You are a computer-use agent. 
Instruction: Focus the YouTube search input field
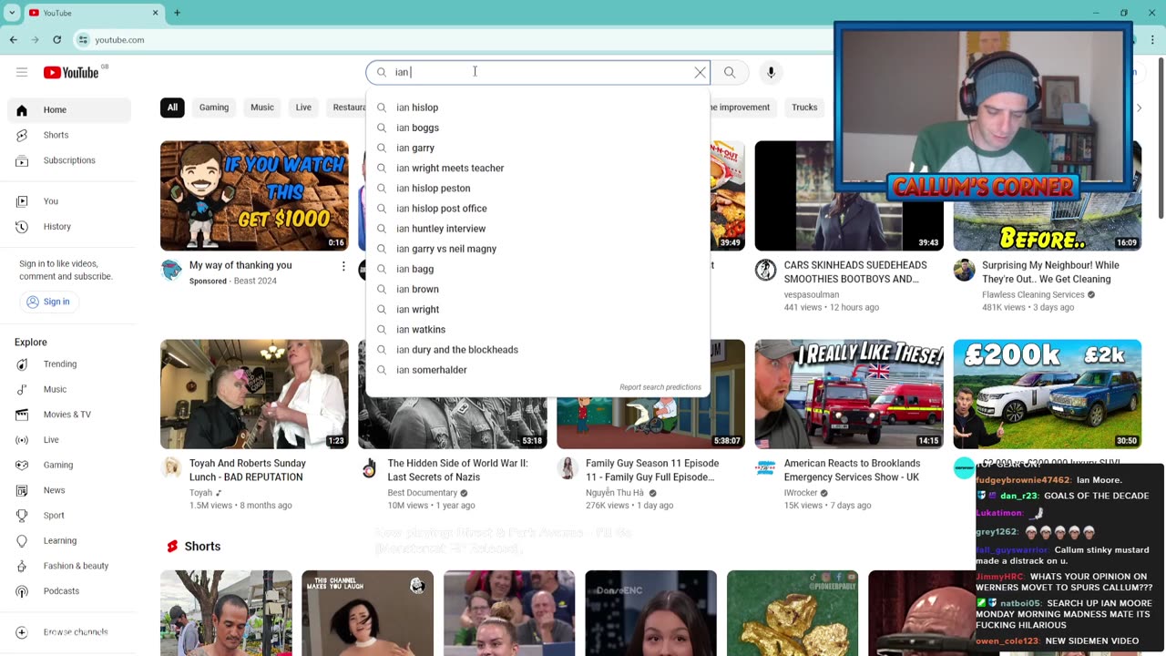point(537,72)
